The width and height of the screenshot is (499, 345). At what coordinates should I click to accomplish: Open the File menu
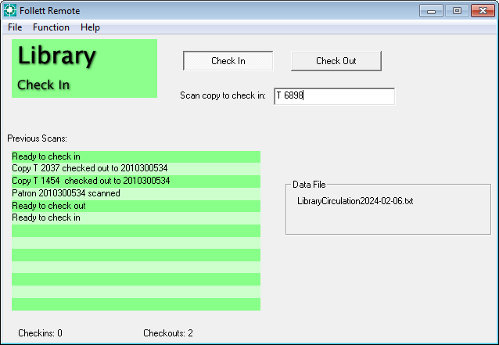coord(15,27)
